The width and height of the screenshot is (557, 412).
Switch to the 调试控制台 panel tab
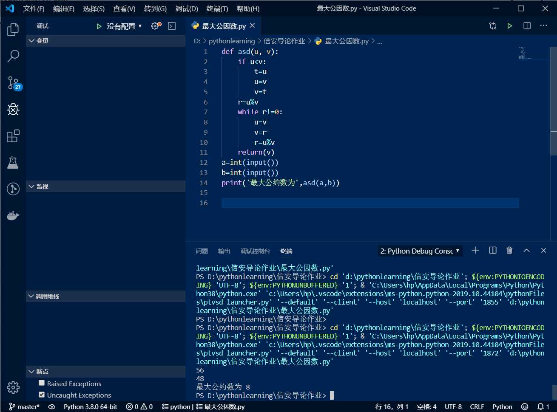(x=255, y=251)
